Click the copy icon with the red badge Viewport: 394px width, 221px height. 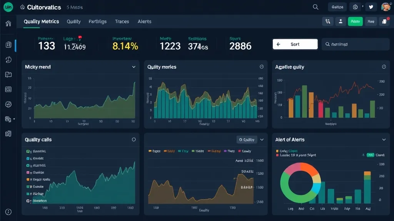click(384, 21)
